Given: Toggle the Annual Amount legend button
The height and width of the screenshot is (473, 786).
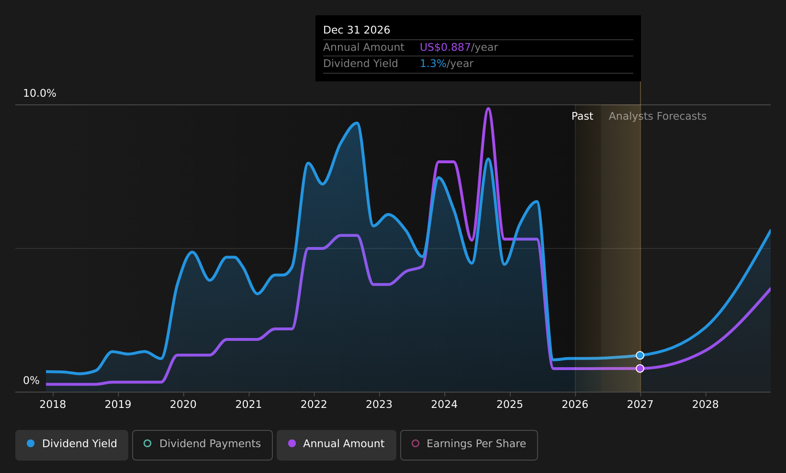Looking at the screenshot, I should click(x=337, y=445).
